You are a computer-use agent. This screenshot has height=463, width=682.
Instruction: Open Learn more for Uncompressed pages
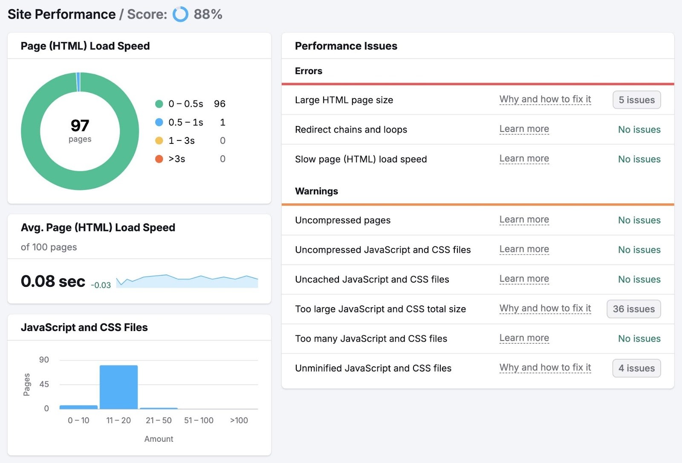pos(524,220)
